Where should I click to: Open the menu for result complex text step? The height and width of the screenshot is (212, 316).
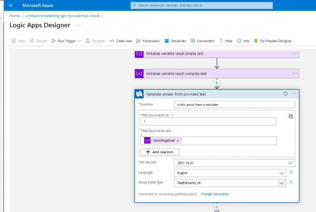point(294,73)
